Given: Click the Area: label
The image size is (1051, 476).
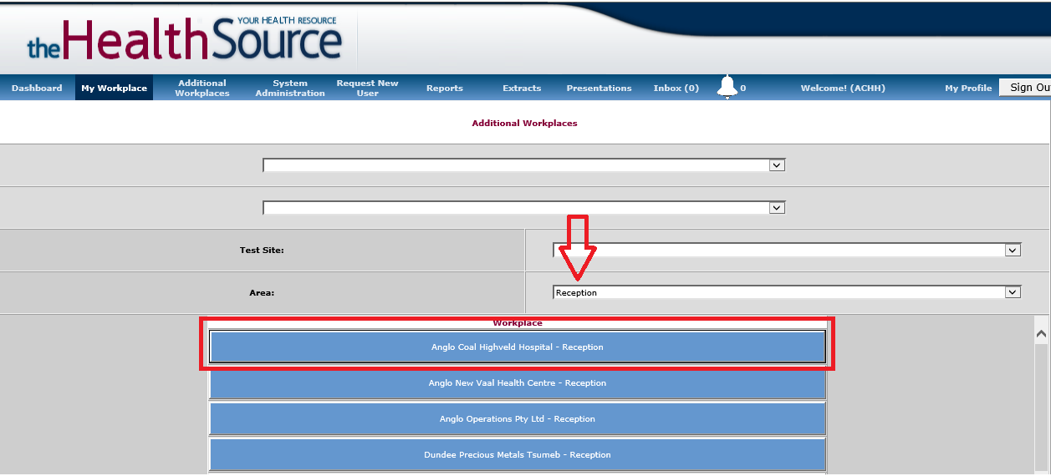Looking at the screenshot, I should pyautogui.click(x=262, y=292).
